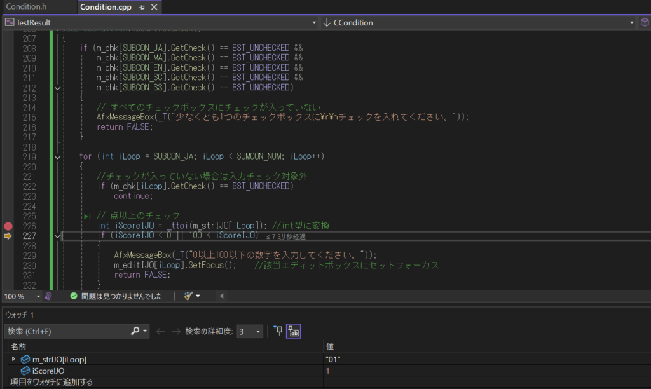Click the cube icon at navigation bar end
651x389 pixels.
tap(644, 22)
